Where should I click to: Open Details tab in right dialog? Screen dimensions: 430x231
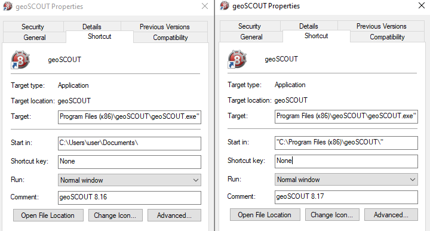coord(309,26)
